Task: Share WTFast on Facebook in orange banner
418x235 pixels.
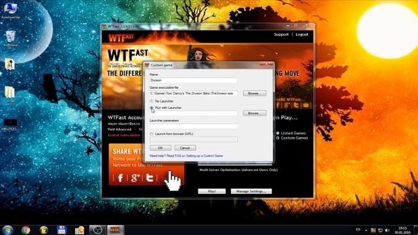Action: (120, 178)
